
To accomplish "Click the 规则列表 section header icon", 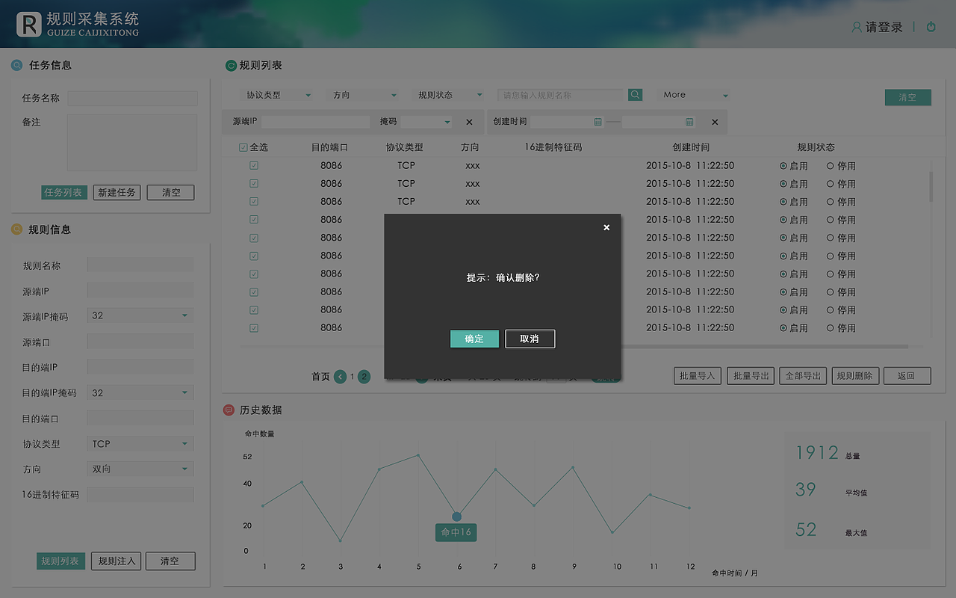I will tap(231, 65).
